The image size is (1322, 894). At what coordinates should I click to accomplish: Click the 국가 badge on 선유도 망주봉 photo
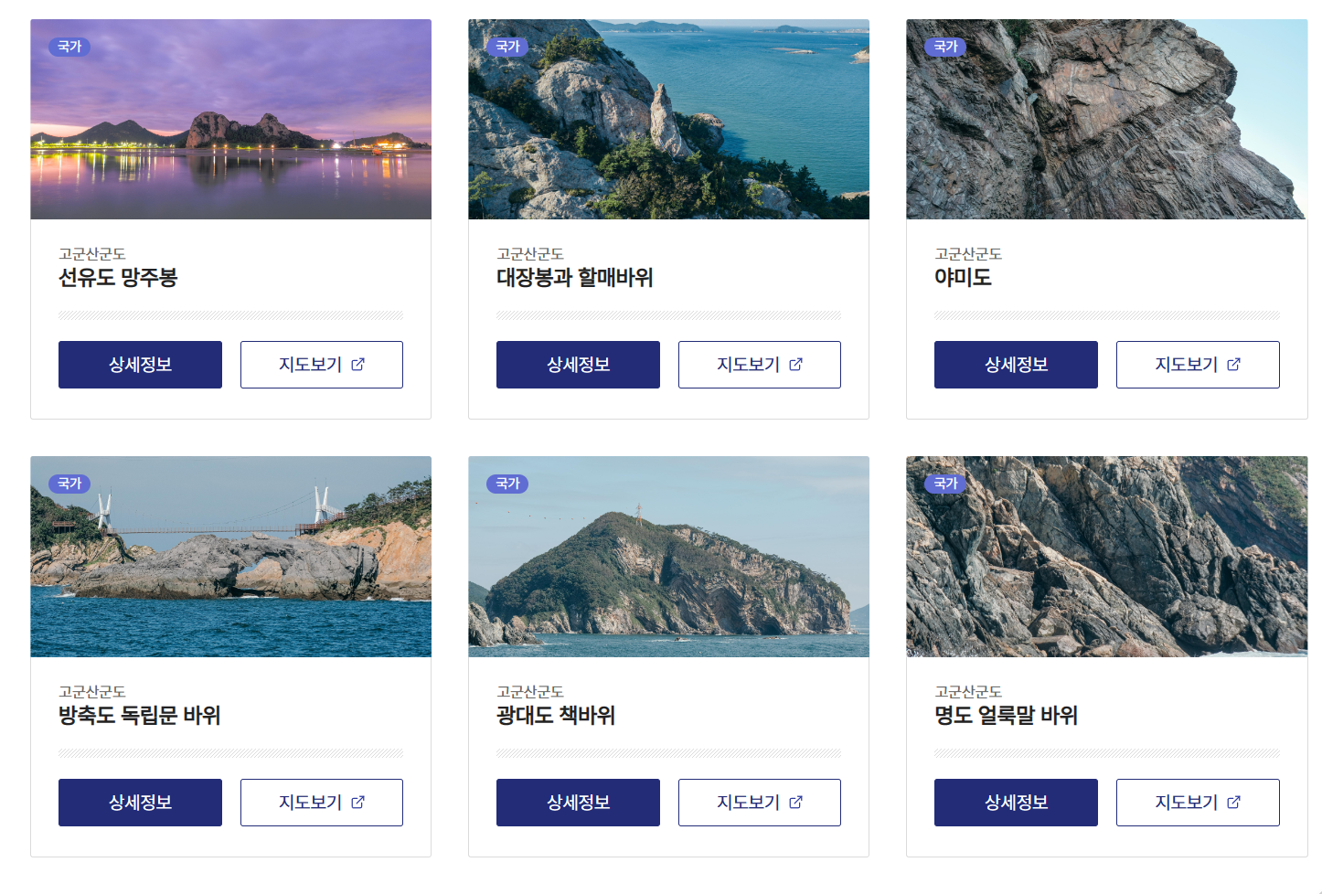point(69,47)
